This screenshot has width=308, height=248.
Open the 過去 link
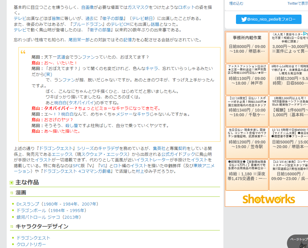point(90,18)
